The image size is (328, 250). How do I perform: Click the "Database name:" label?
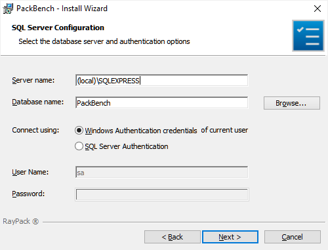pos(38,102)
